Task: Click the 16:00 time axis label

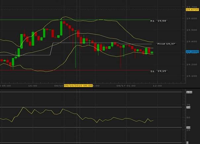Action: click(32, 86)
